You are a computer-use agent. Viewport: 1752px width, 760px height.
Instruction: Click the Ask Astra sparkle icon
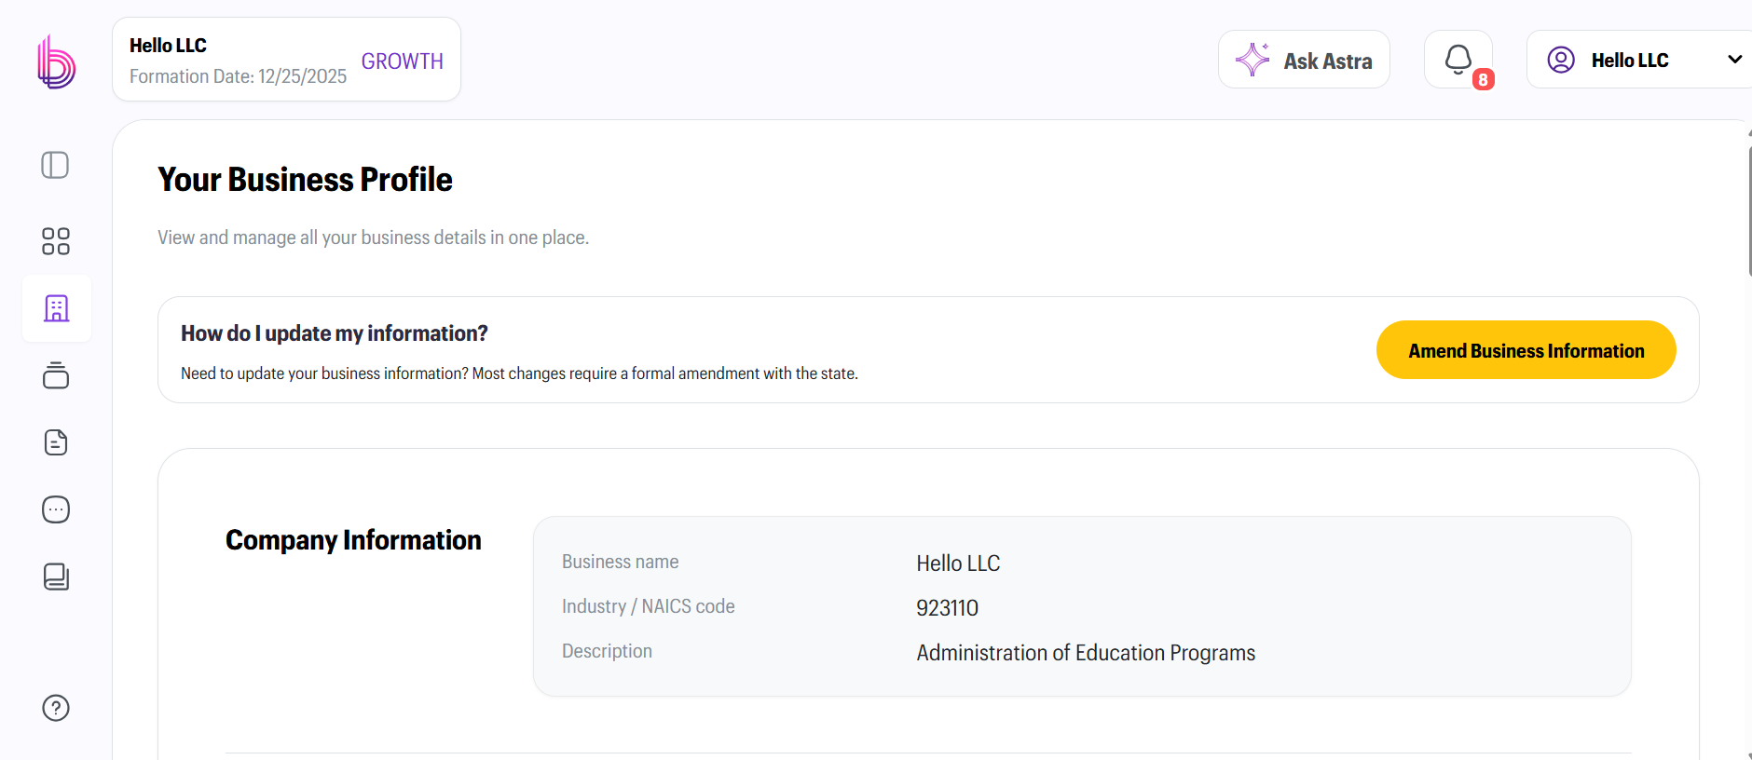pyautogui.click(x=1252, y=60)
